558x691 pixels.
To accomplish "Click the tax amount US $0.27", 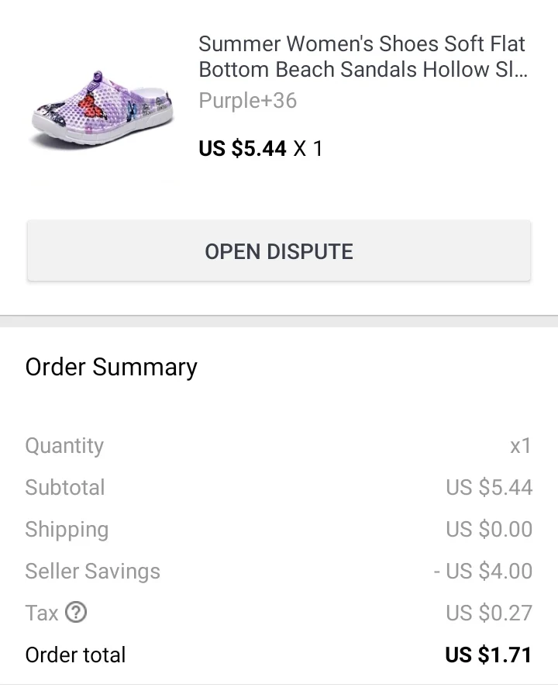I will coord(489,613).
